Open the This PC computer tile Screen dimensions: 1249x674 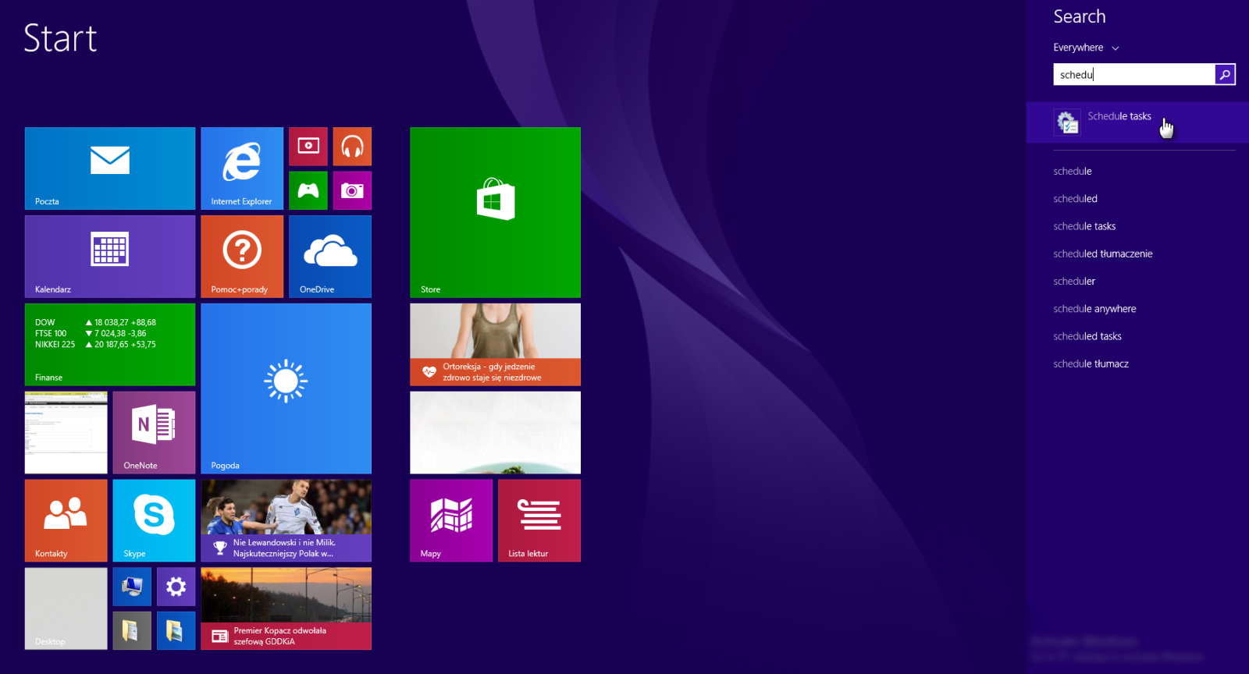[132, 587]
